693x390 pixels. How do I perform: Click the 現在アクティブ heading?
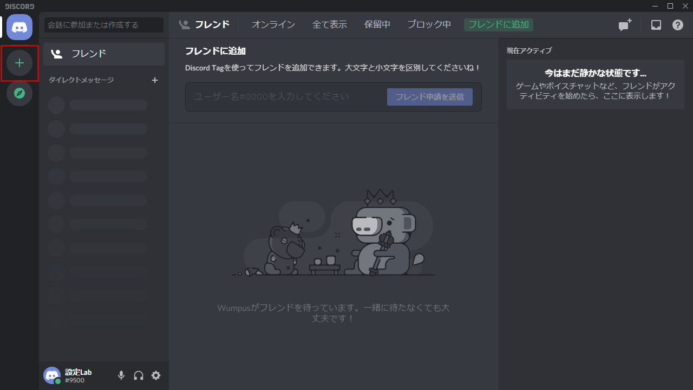tap(529, 51)
